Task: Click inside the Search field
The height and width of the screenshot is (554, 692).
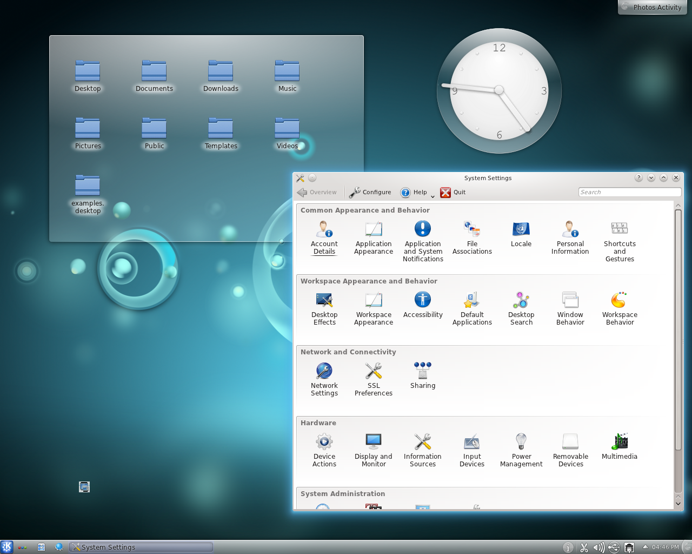Action: click(x=629, y=192)
